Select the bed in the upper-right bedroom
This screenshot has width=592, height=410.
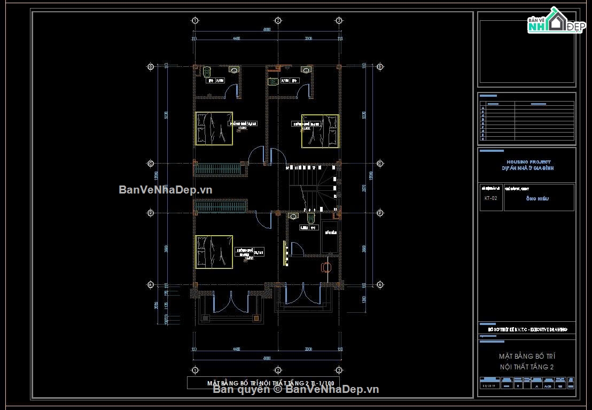pyautogui.click(x=320, y=131)
